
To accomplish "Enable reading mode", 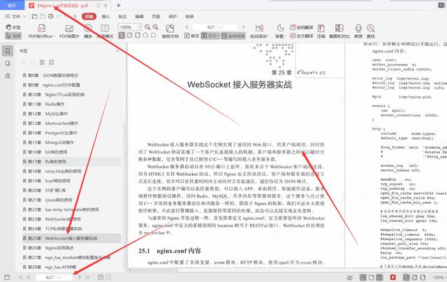I will [x=105, y=31].
